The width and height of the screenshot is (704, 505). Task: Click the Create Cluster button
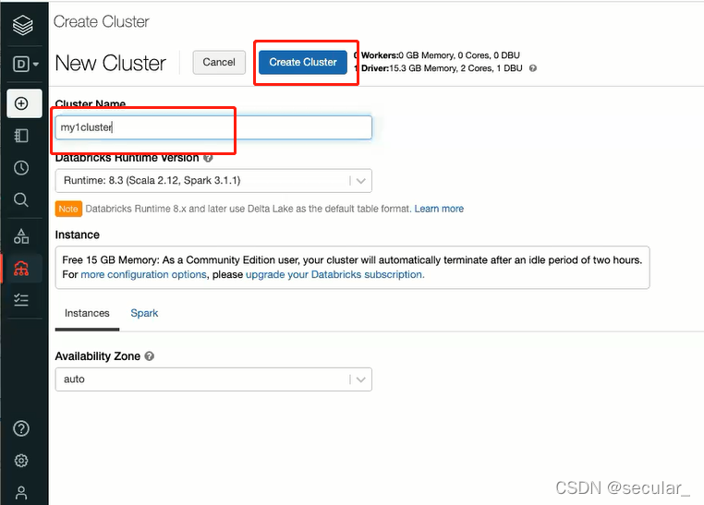[x=303, y=63]
